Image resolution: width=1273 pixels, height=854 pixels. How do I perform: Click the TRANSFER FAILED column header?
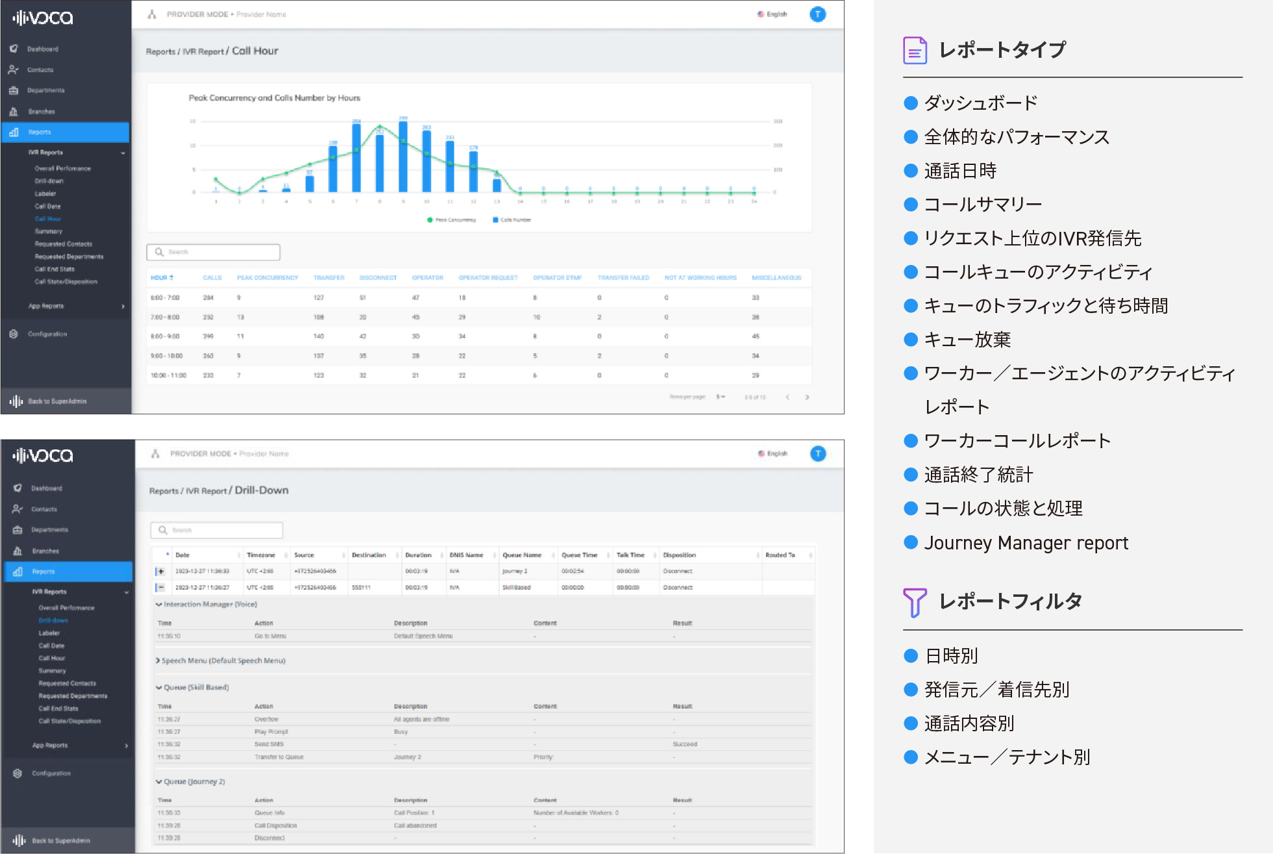(623, 278)
